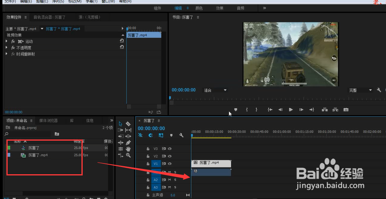Expand the 时间重映射 effect properties

[x=7, y=54]
